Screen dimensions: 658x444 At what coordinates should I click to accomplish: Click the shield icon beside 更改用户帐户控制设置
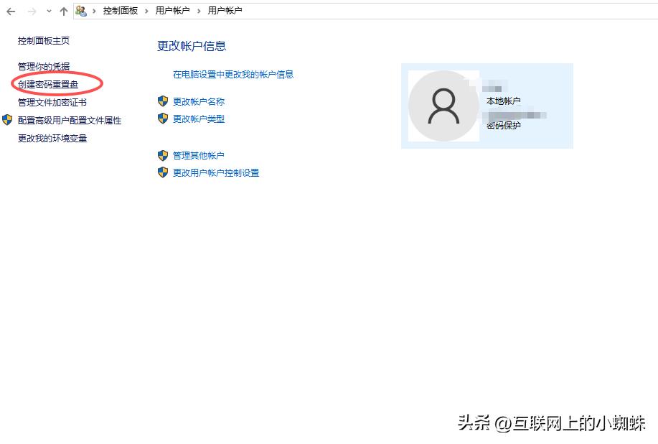[x=164, y=172]
